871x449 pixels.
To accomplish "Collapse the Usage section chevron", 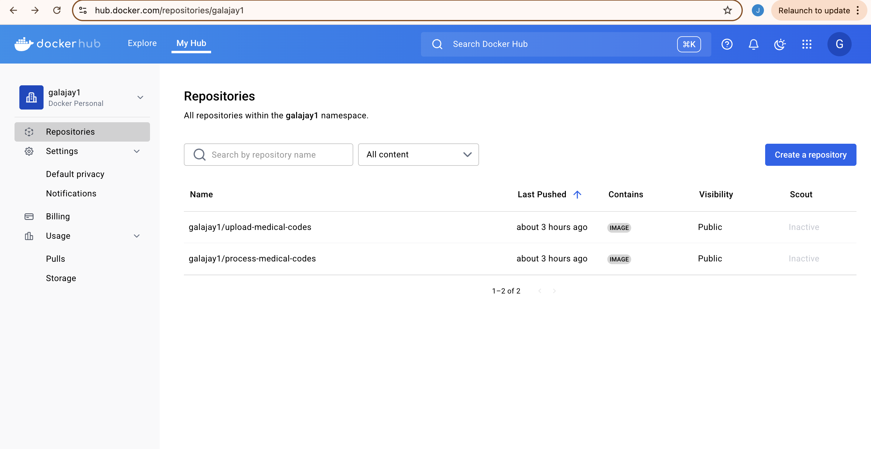I will (x=137, y=236).
